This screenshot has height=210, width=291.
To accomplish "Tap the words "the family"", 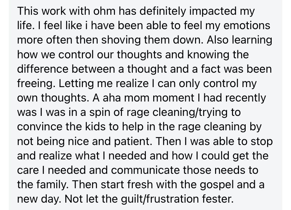I will 42,185.
